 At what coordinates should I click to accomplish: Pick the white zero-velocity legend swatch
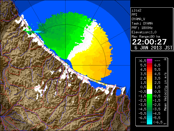(150, 92)
